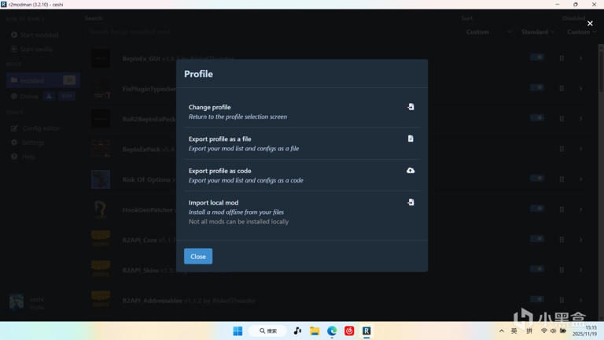Expand the FixPluginTypesSer row chevron
The width and height of the screenshot is (604, 340).
tap(581, 89)
